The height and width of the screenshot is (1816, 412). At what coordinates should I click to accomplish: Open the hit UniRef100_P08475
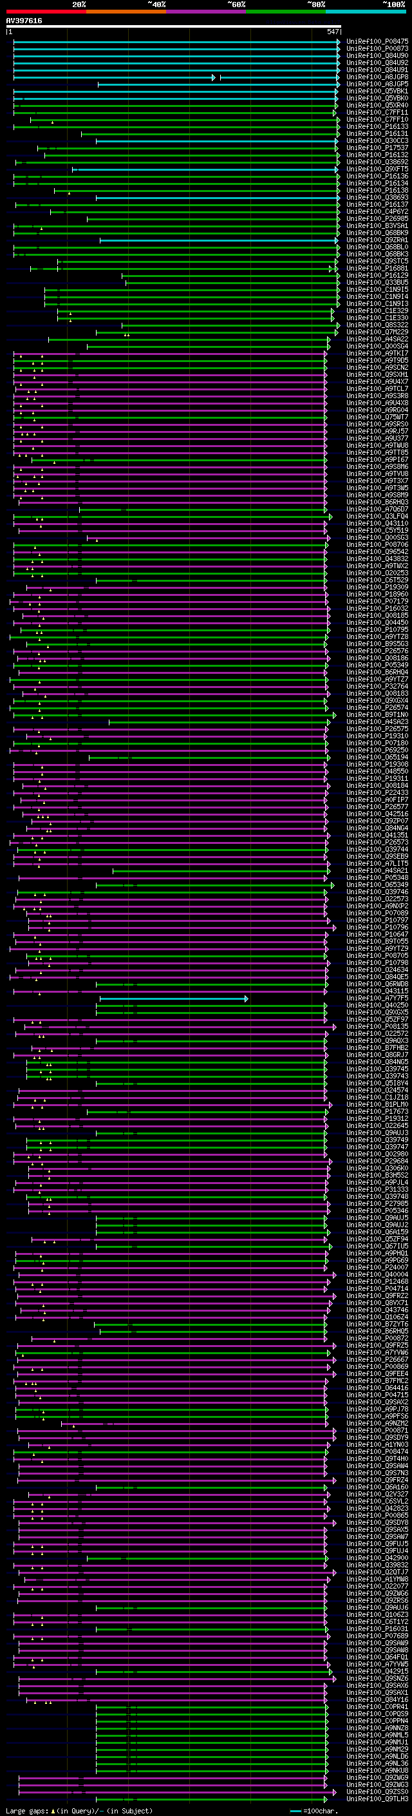[377, 42]
